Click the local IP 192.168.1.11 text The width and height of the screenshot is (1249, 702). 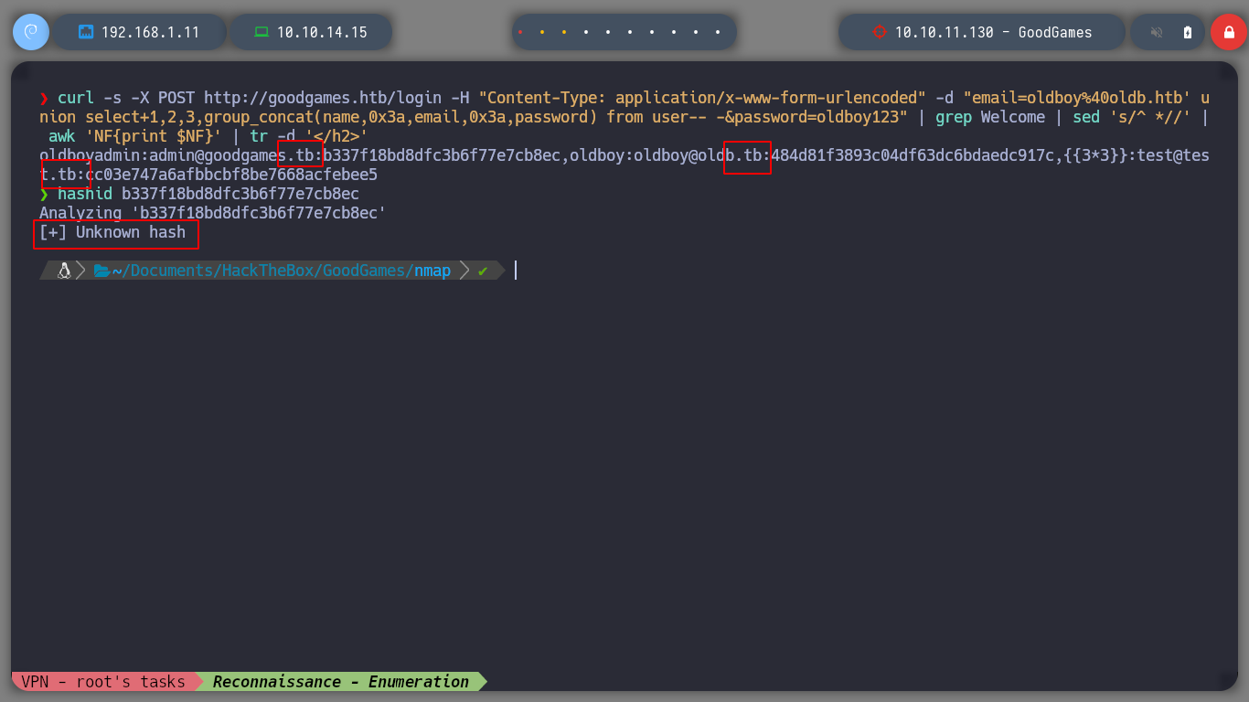(x=150, y=32)
